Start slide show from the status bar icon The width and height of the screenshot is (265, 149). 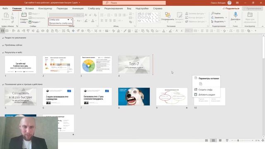coord(227,140)
